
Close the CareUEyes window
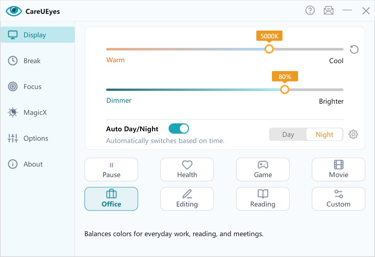tap(366, 11)
